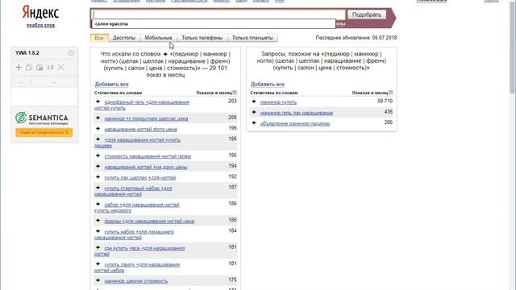Viewport: 516px width, 290px height.
Task: Add 'наращивание ногтей на дому цены' via plus
Action: [x=98, y=167]
